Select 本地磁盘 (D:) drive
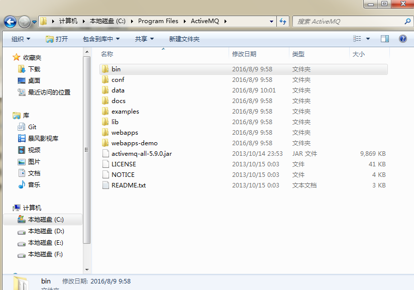Image resolution: width=414 pixels, height=290 pixels. tap(46, 231)
